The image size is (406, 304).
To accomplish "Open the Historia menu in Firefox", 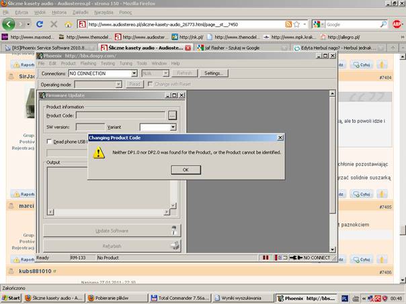I will [x=59, y=12].
